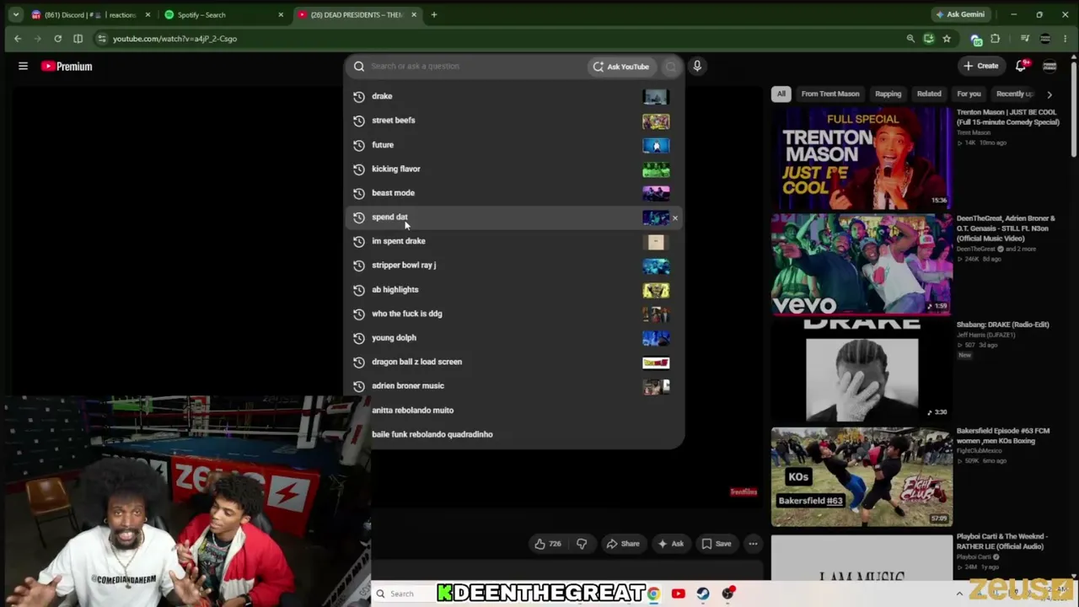Choose the 'drake' search suggestion
Screen dimensions: 1079x607
coord(514,96)
